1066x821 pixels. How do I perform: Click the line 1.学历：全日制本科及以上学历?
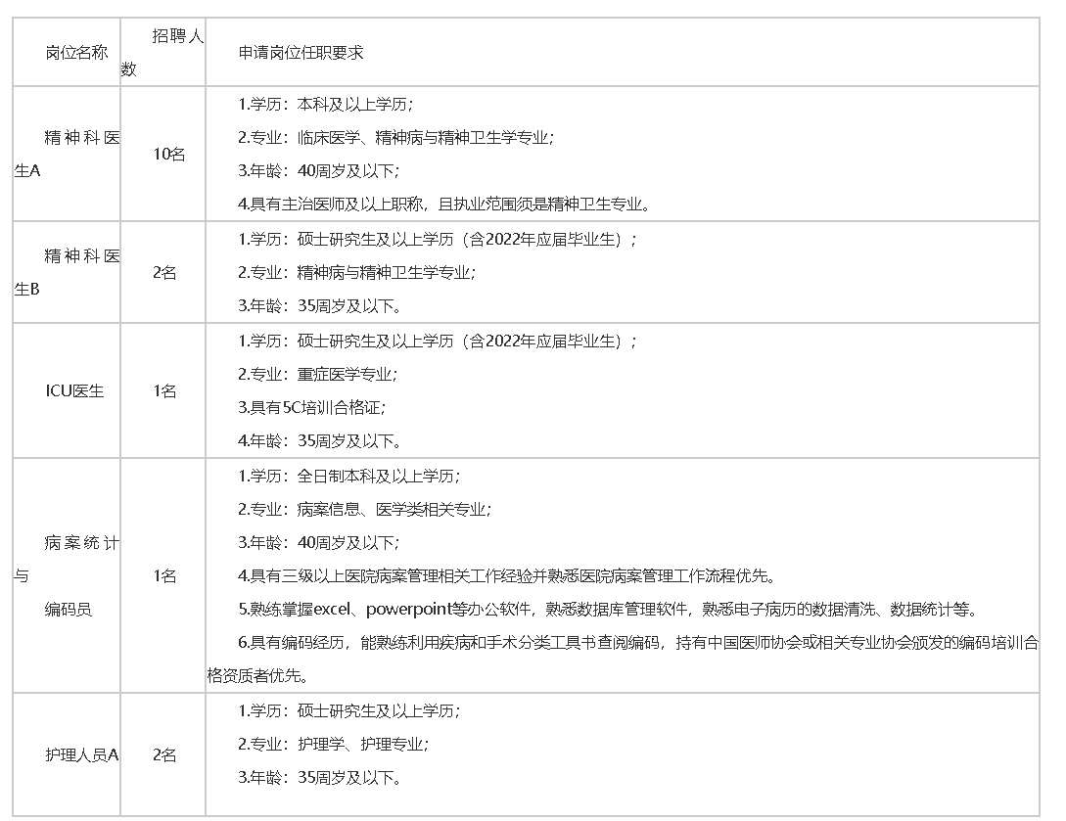pyautogui.click(x=348, y=476)
